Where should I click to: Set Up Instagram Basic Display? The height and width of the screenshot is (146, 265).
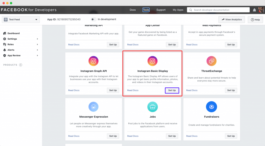point(172,90)
